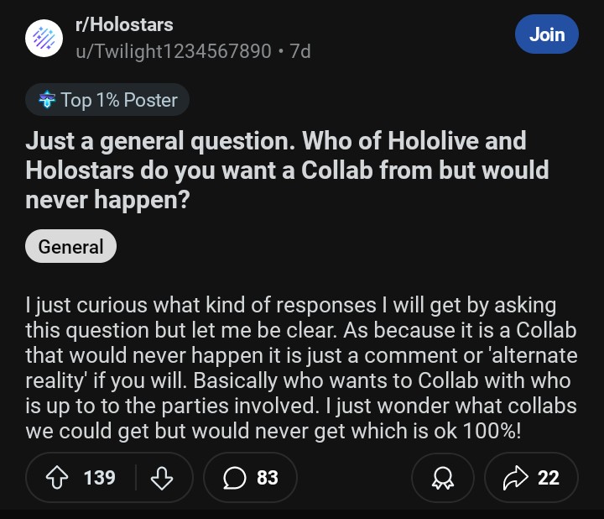
Task: Give an award using the award icon
Action: click(442, 478)
